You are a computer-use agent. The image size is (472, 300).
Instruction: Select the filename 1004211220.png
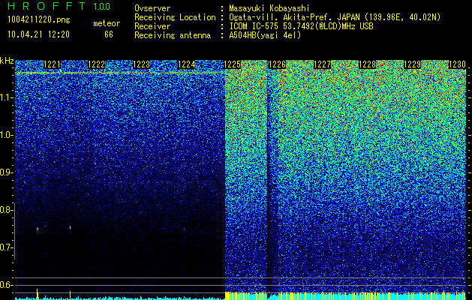click(x=39, y=19)
